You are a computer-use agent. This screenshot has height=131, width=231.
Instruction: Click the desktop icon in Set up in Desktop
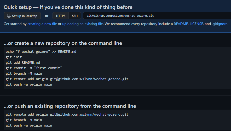9,16
